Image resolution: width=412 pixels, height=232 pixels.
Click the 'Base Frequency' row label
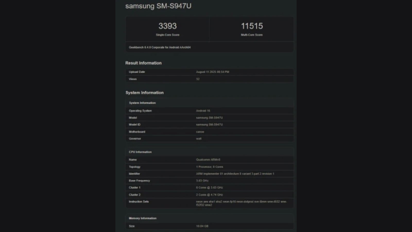coord(139,181)
